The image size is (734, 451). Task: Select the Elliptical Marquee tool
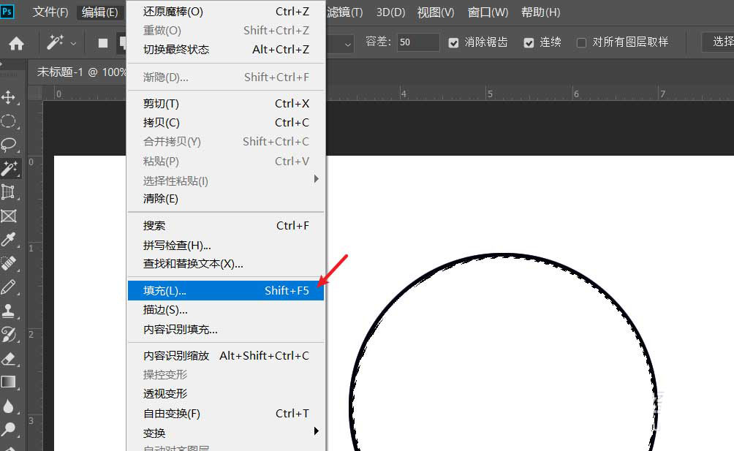coord(9,121)
